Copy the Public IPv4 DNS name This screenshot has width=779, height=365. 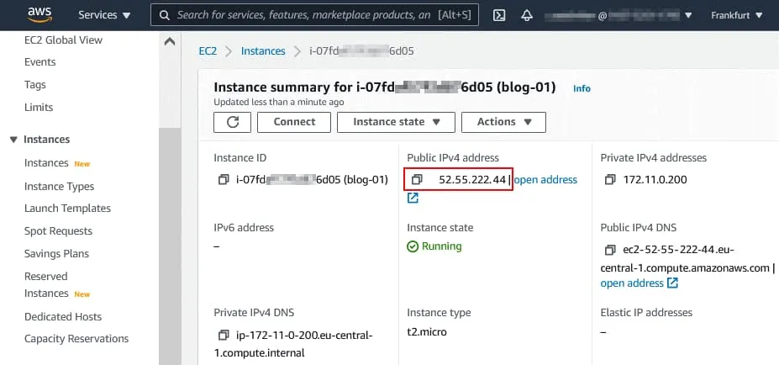(610, 250)
